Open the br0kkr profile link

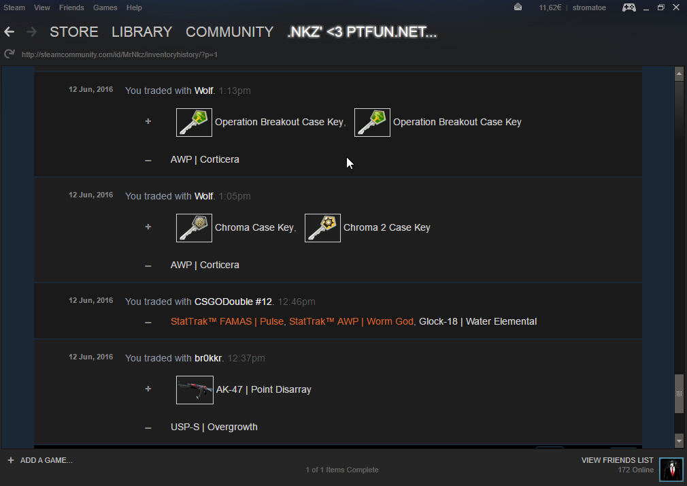tap(208, 358)
